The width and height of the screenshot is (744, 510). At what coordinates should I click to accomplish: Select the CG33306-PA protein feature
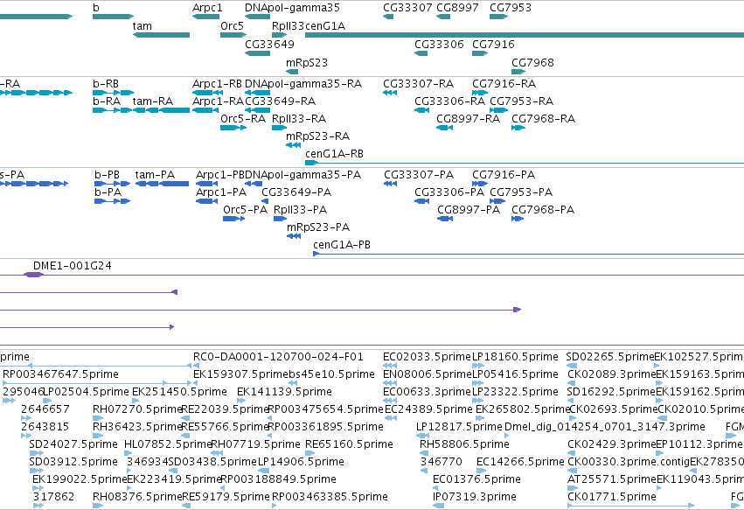pos(421,201)
